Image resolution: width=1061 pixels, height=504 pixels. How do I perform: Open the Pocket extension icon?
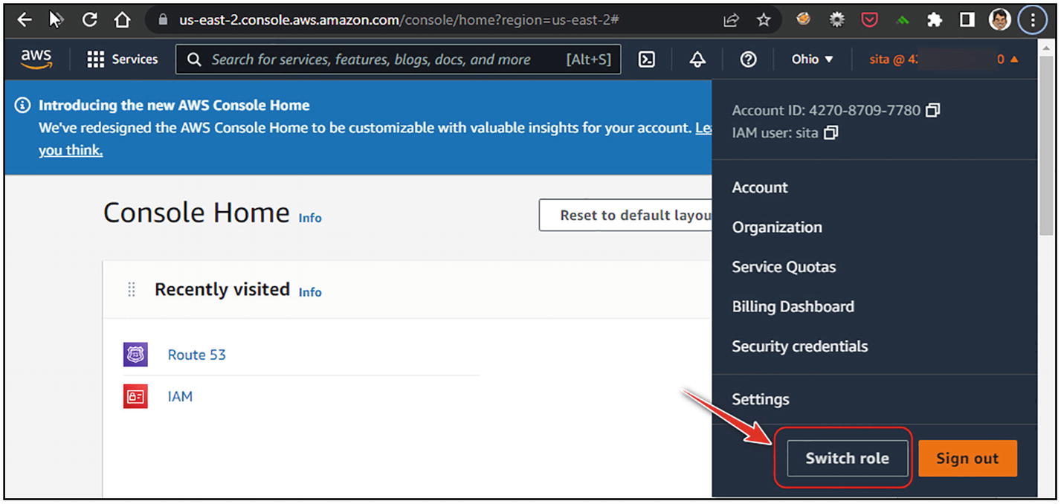tap(869, 20)
